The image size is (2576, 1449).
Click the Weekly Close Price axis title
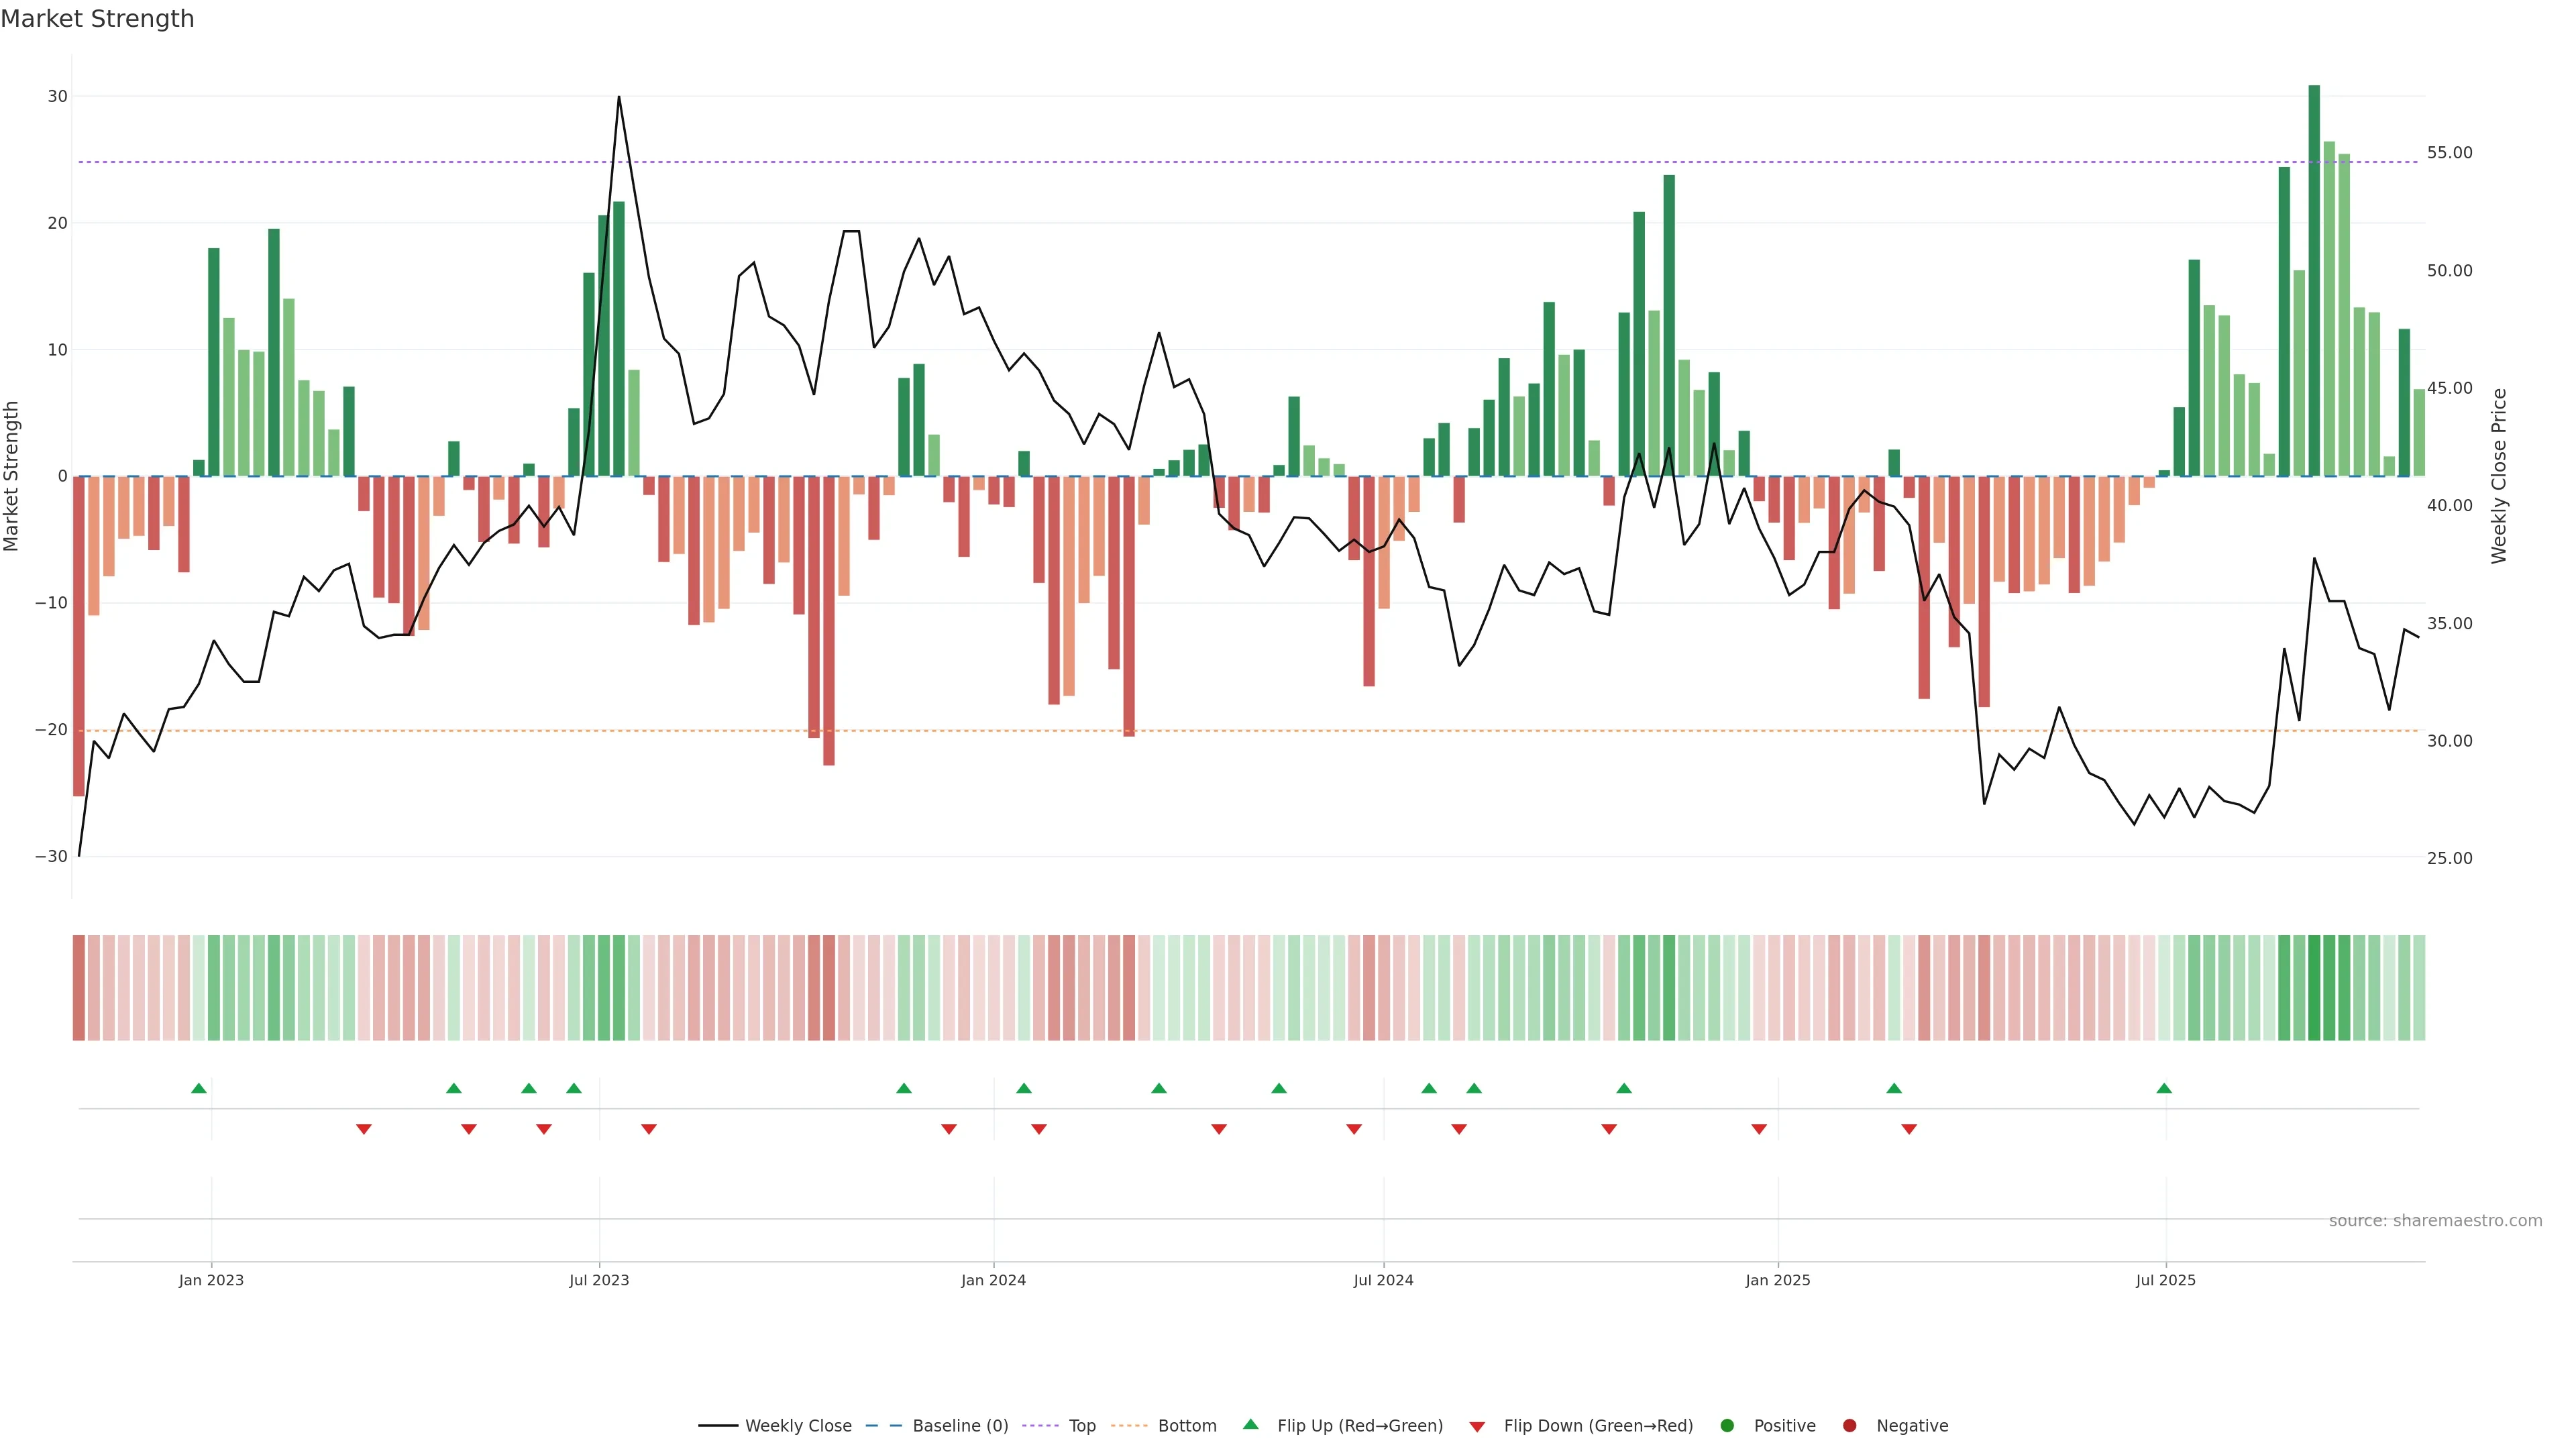tap(2499, 476)
